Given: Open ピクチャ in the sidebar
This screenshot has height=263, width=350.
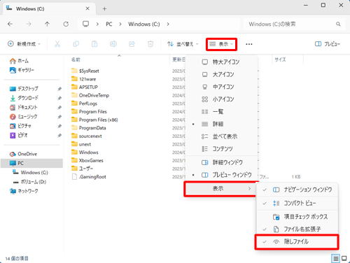Looking at the screenshot, I should pyautogui.click(x=20, y=126).
